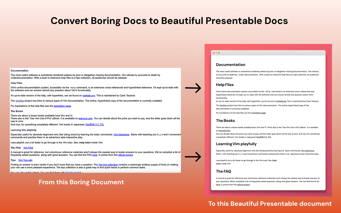Click the Vim FAQ link next to The FAQ
This screenshot has height=213, width=341.
click(x=28, y=148)
